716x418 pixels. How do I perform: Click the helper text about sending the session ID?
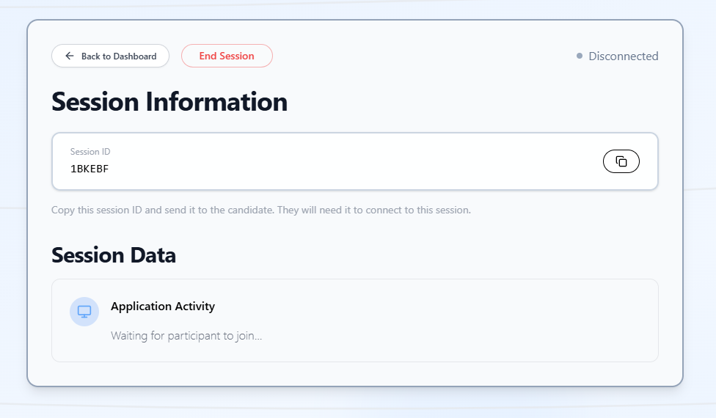260,210
